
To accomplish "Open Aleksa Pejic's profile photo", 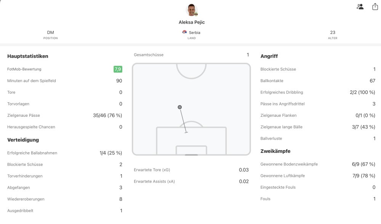I will pyautogui.click(x=192, y=10).
